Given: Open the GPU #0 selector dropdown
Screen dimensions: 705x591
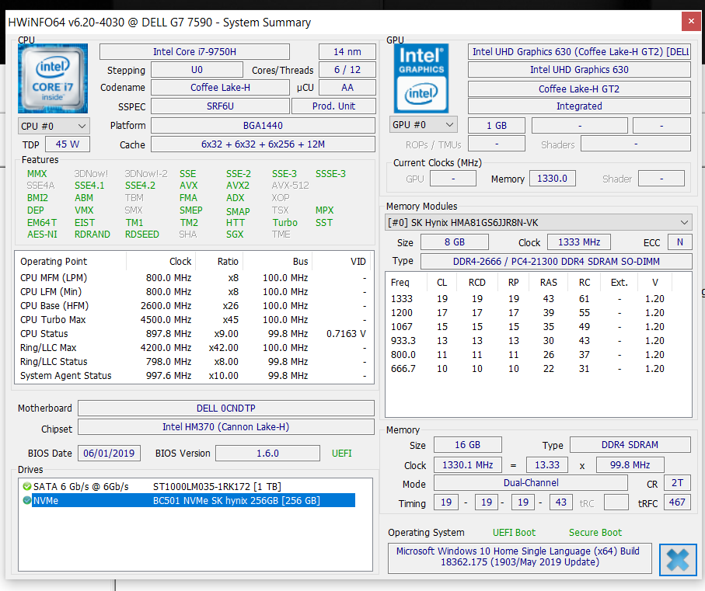Looking at the screenshot, I should point(424,125).
